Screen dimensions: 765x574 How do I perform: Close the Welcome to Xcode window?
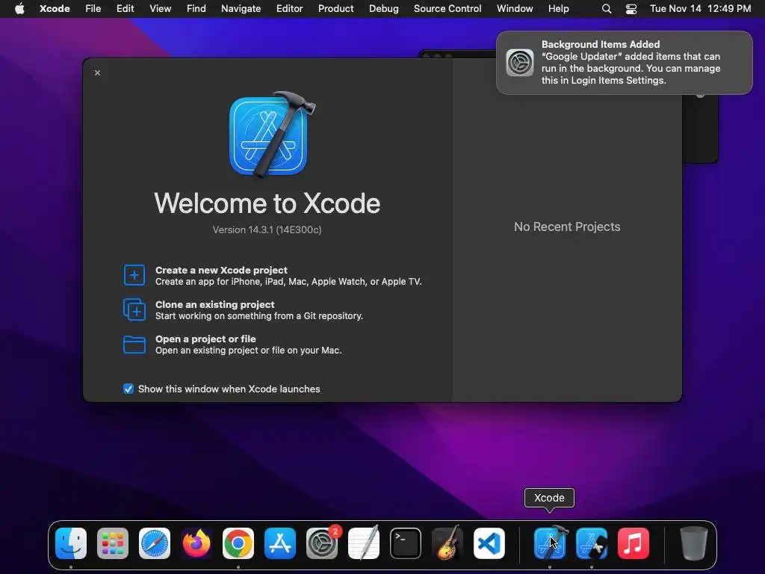(x=97, y=72)
